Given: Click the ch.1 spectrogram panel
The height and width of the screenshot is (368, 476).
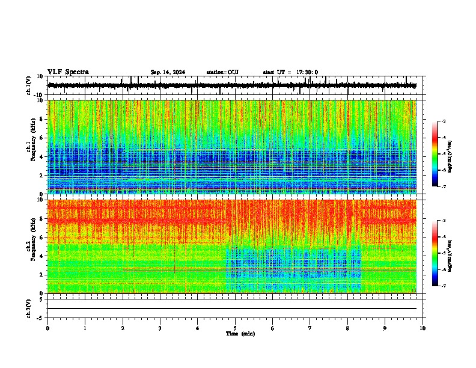Looking at the screenshot, I should [232, 147].
